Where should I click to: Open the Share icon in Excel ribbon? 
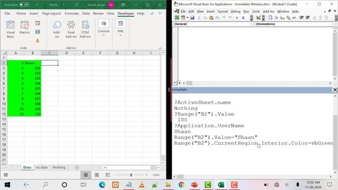(152, 13)
